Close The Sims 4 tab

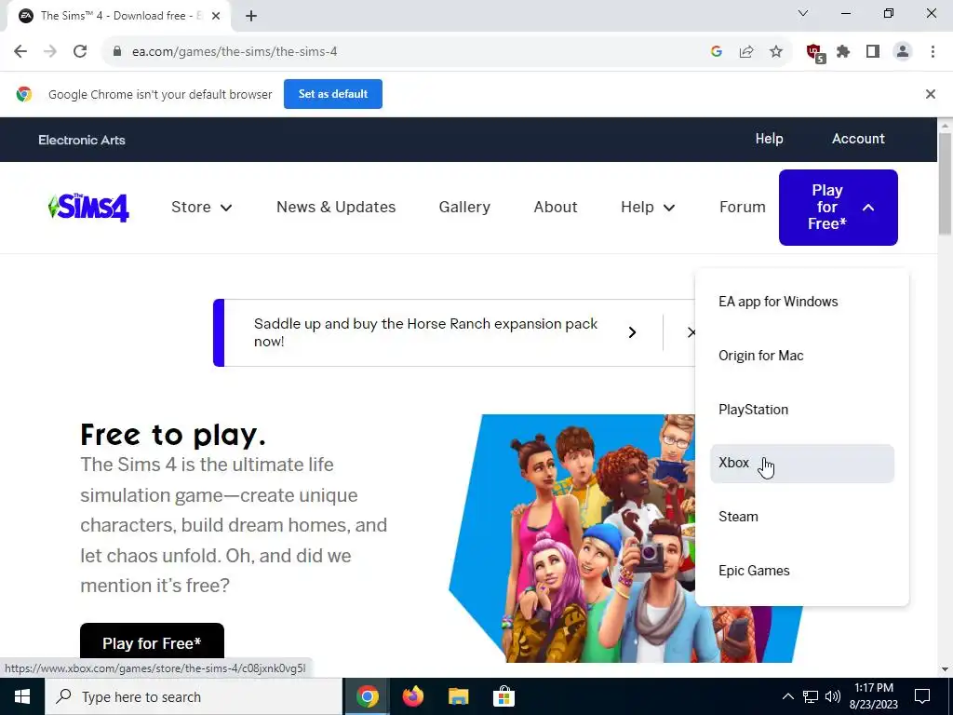[216, 16]
